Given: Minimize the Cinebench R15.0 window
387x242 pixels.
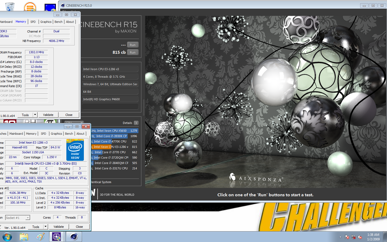Looking at the screenshot, I should [364, 5].
